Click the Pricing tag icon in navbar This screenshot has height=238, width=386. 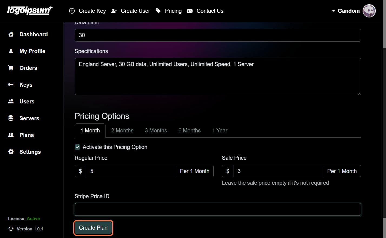(158, 11)
